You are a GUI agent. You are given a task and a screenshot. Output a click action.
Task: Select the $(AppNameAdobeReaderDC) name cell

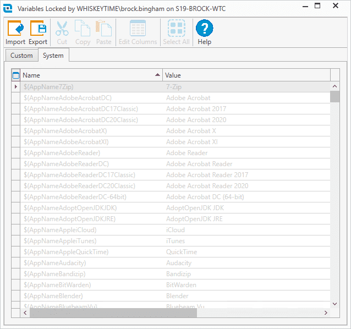coord(91,164)
